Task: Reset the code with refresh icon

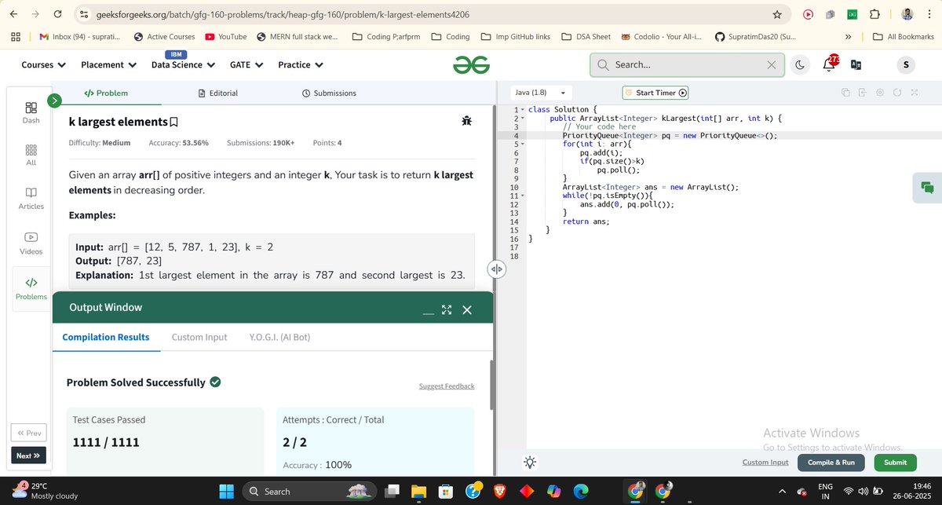Action: point(896,93)
